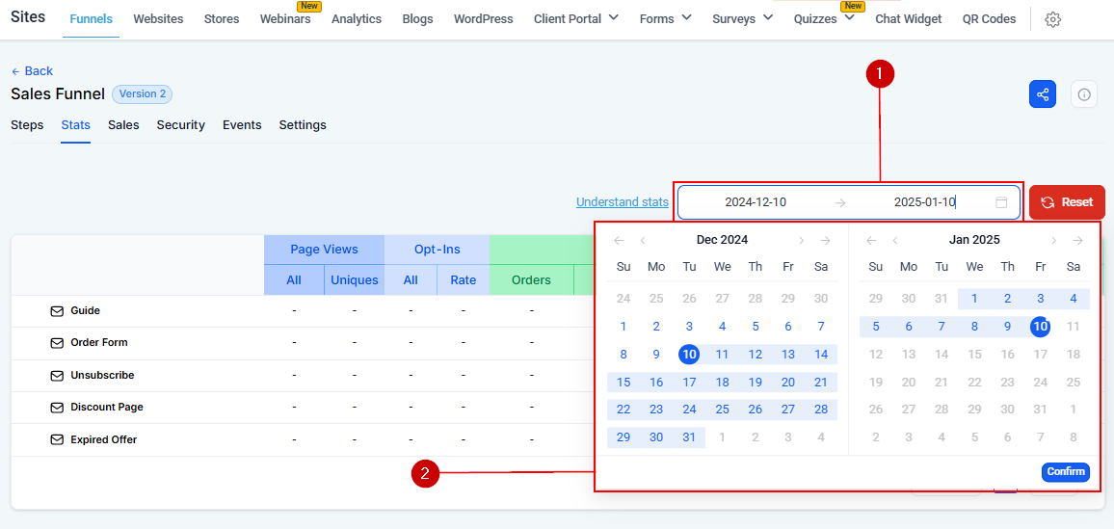
Task: Confirm the selected date range
Action: [1066, 471]
